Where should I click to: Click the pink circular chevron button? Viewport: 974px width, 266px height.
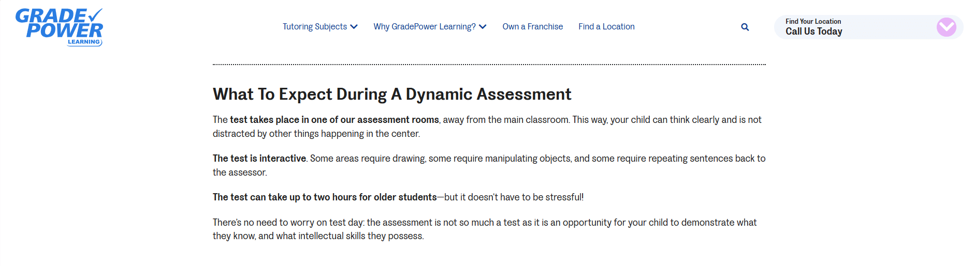click(946, 27)
